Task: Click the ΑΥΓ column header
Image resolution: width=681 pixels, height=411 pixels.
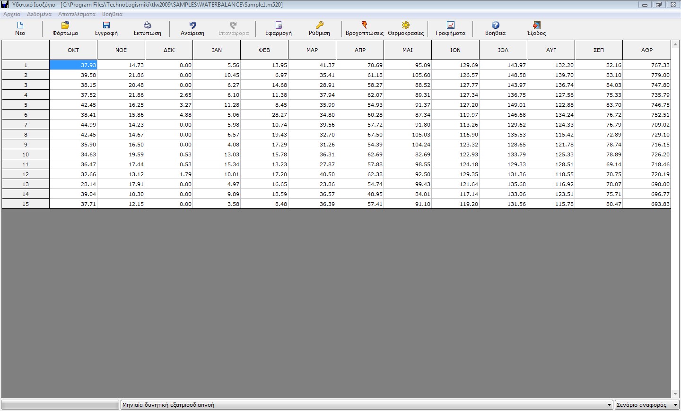Action: 551,50
